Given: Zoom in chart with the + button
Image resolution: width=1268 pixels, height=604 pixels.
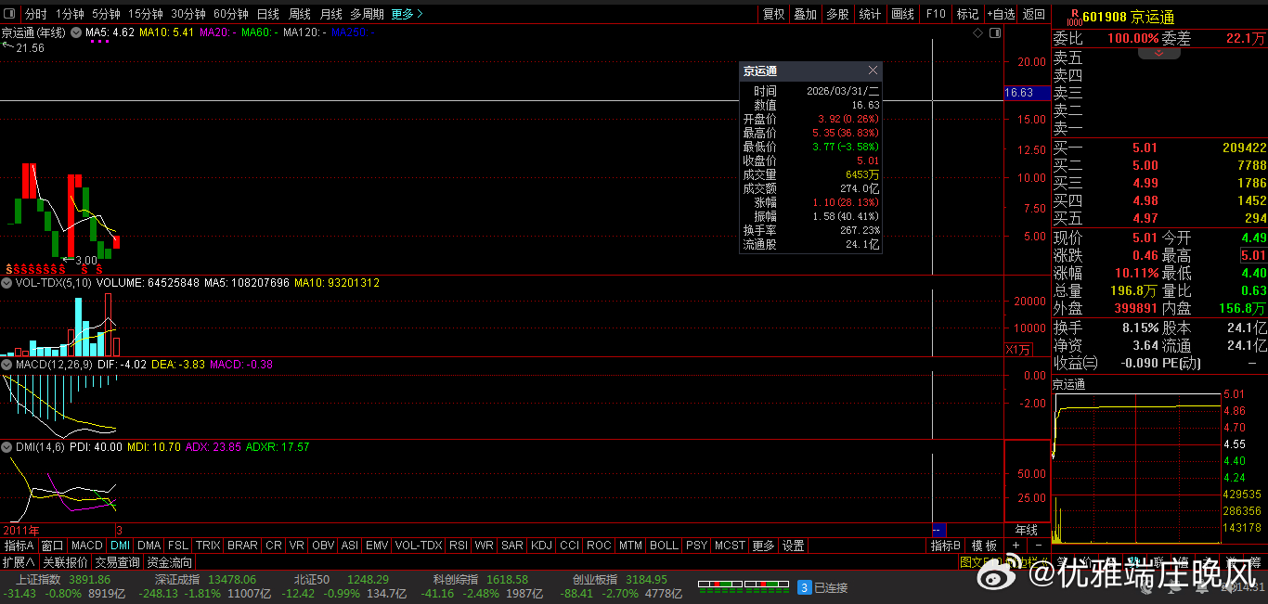Looking at the screenshot, I should tap(1015, 546).
